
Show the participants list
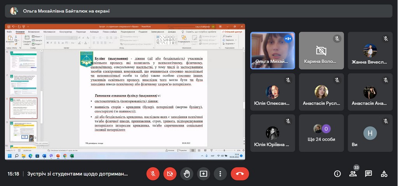pyautogui.click(x=353, y=174)
